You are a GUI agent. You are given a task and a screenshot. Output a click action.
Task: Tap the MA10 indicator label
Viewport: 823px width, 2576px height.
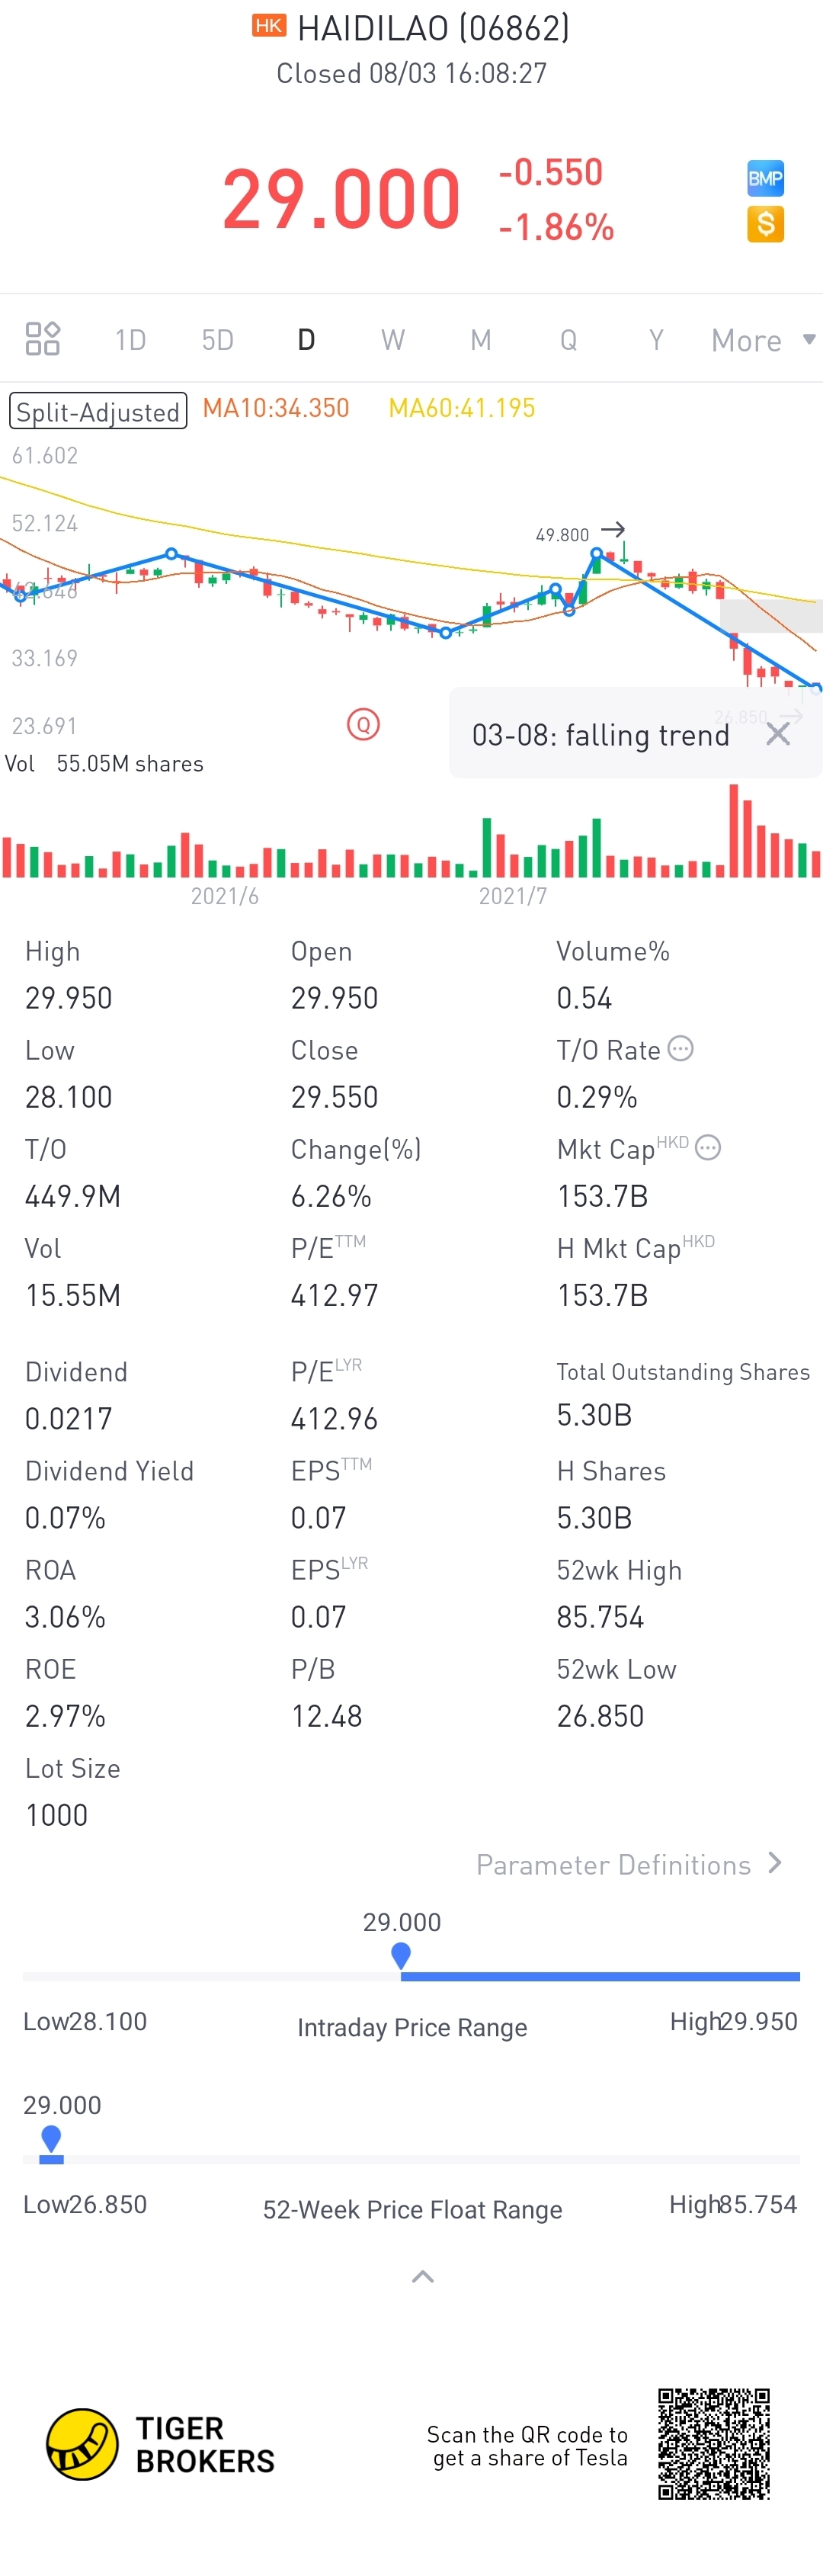[276, 408]
